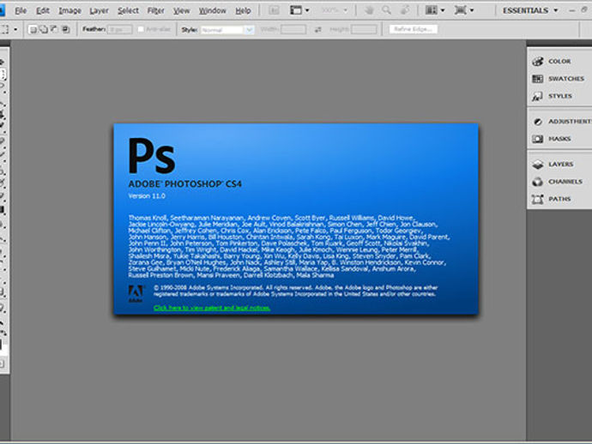
Task: Open the Window menu
Action: (213, 10)
